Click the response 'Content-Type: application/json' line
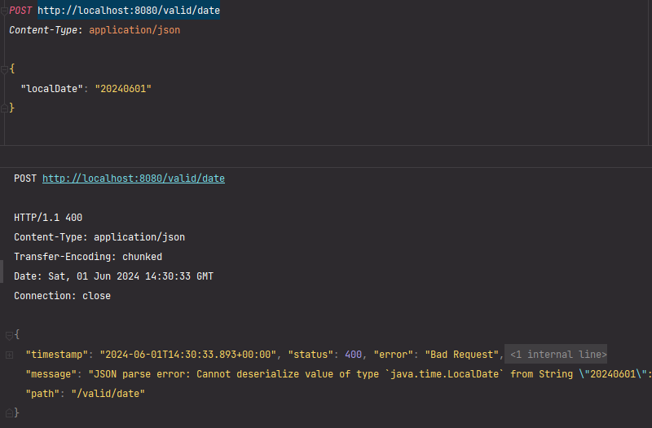The width and height of the screenshot is (652, 428). point(99,237)
